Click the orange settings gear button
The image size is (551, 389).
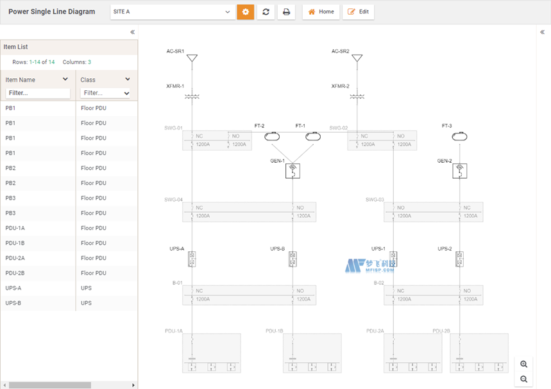[245, 12]
